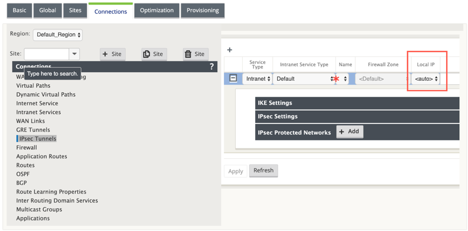Open the Sites tab
The width and height of the screenshot is (468, 231).
click(75, 10)
